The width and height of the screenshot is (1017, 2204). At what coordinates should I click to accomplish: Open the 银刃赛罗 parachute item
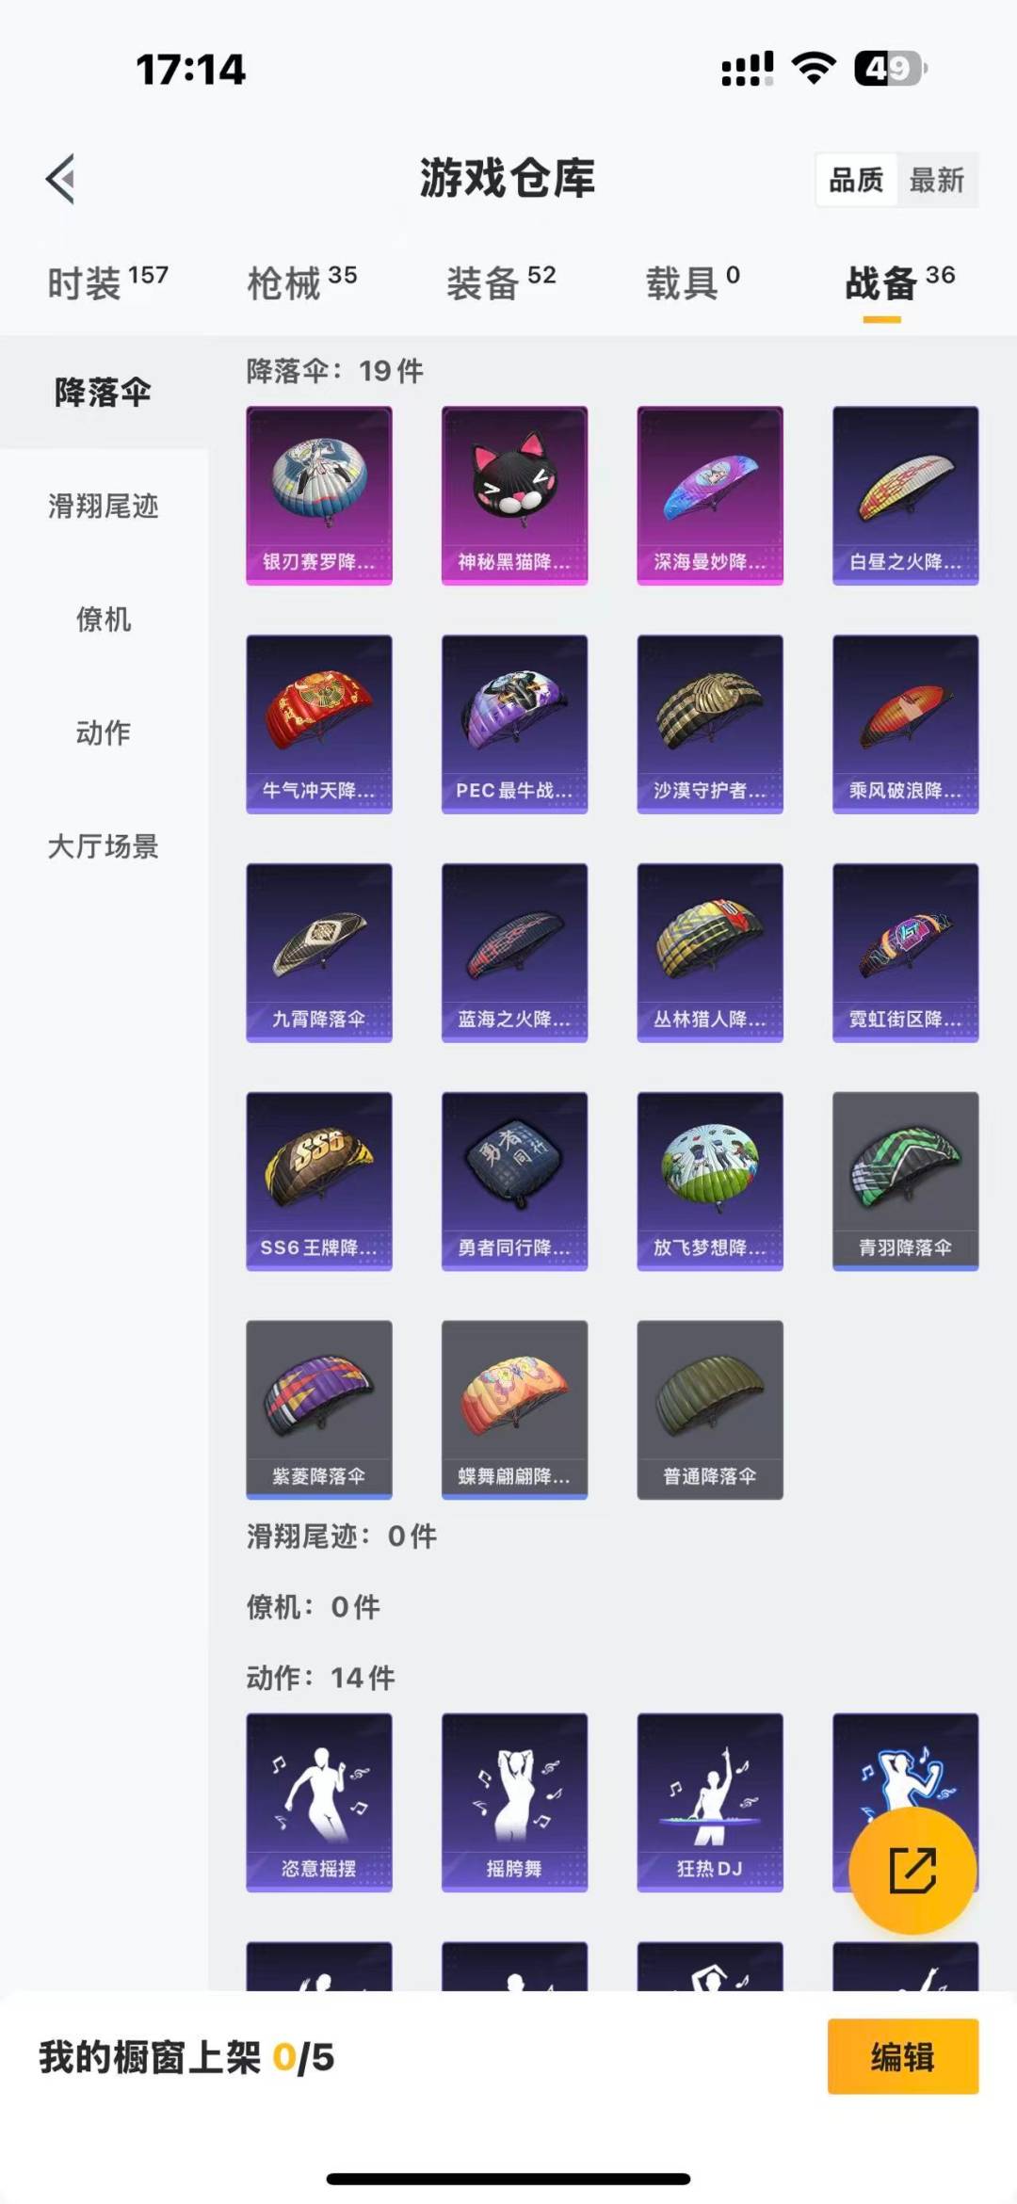319,495
